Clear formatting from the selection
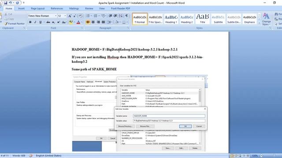Image resolution: width=282 pixels, height=158 pixels. point(81,16)
